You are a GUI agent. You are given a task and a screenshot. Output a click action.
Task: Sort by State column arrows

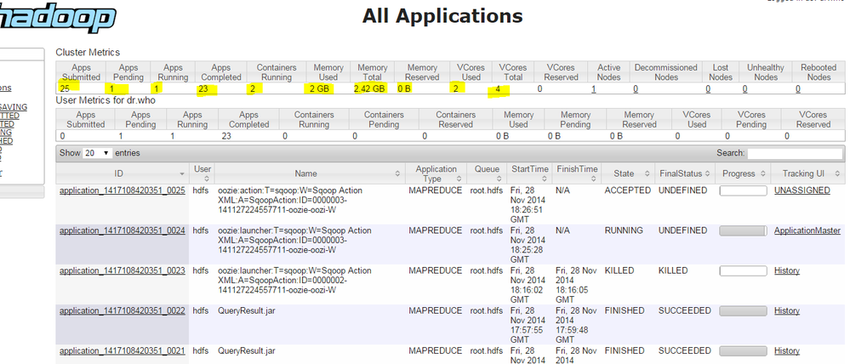click(x=647, y=173)
